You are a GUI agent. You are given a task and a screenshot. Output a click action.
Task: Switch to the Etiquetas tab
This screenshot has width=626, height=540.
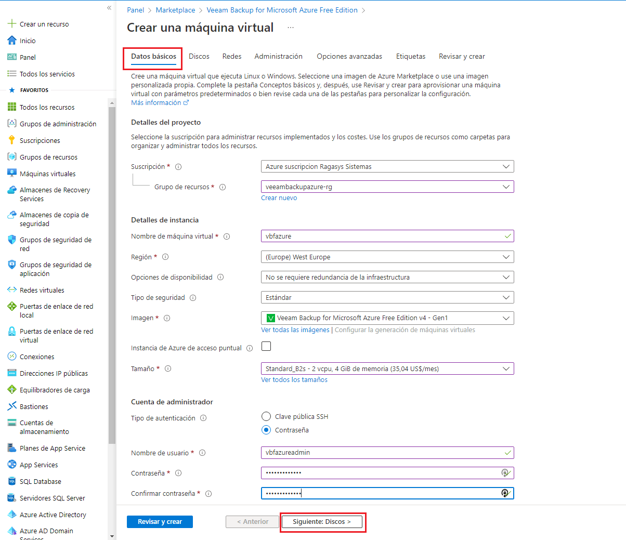(x=411, y=56)
